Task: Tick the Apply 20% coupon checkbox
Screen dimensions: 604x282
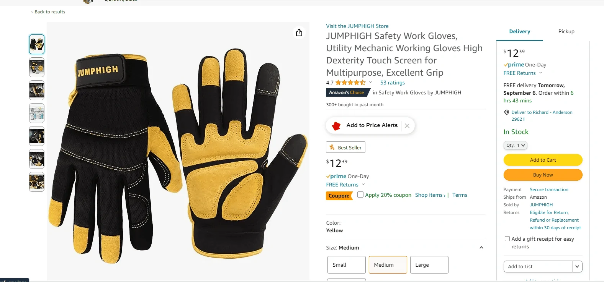Action: pyautogui.click(x=360, y=195)
